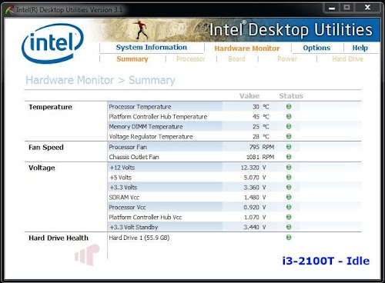Click the Intel logo
The image size is (385, 283).
pyautogui.click(x=52, y=43)
